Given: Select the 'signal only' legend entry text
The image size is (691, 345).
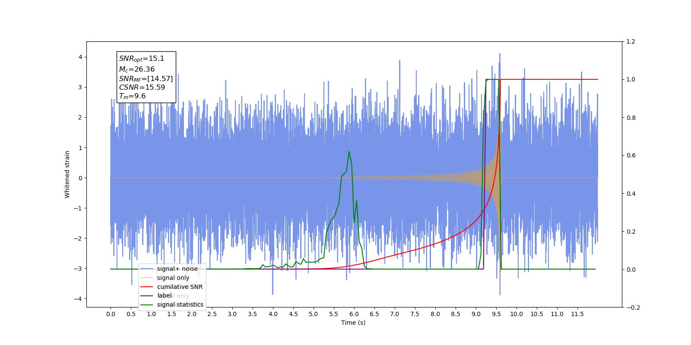Looking at the screenshot, I should [173, 278].
